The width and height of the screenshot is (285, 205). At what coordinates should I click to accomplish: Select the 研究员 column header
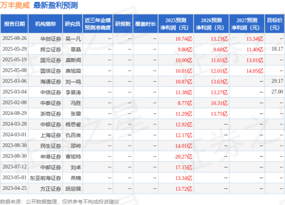(x=73, y=24)
